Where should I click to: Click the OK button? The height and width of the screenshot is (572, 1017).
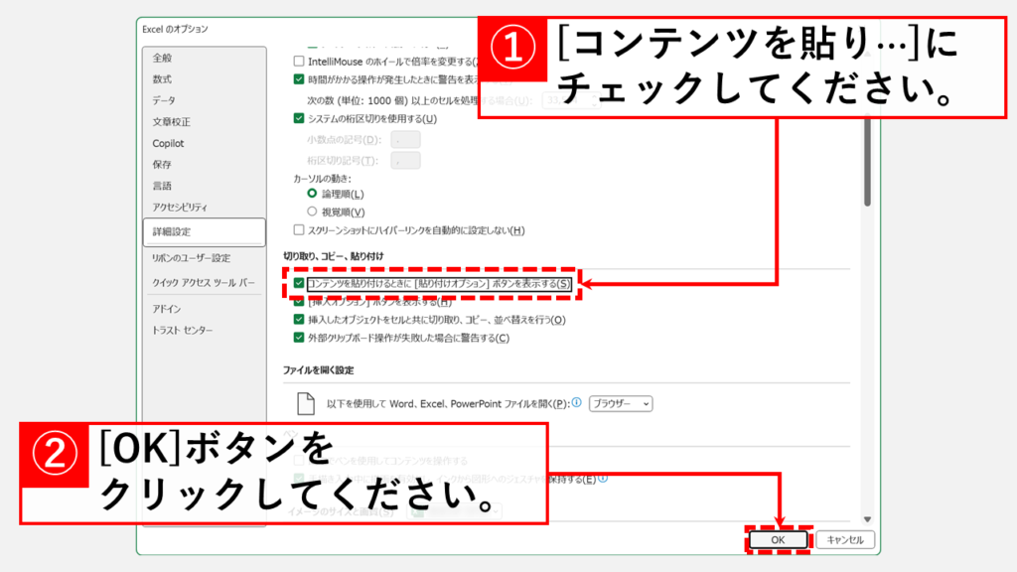click(778, 539)
